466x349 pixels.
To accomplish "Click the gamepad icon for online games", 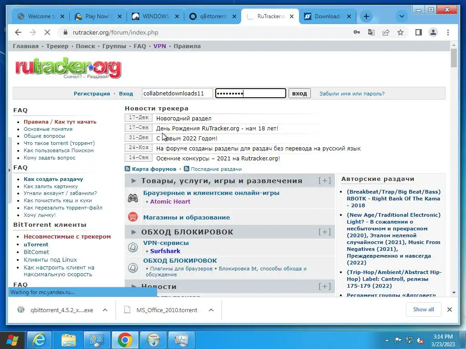I will tap(133, 198).
